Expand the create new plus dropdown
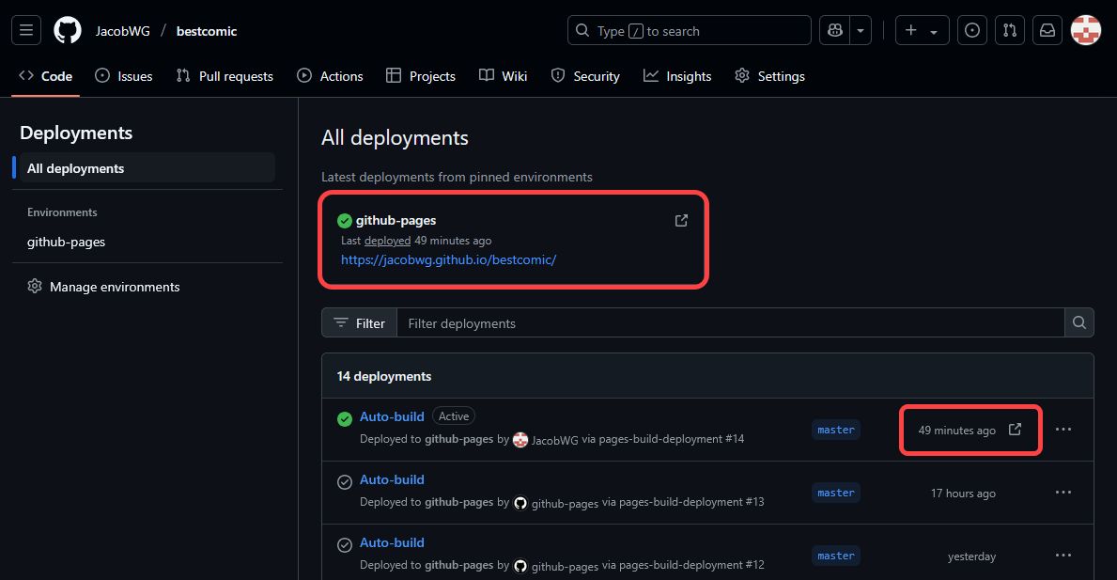The height and width of the screenshot is (580, 1117). coord(922,30)
